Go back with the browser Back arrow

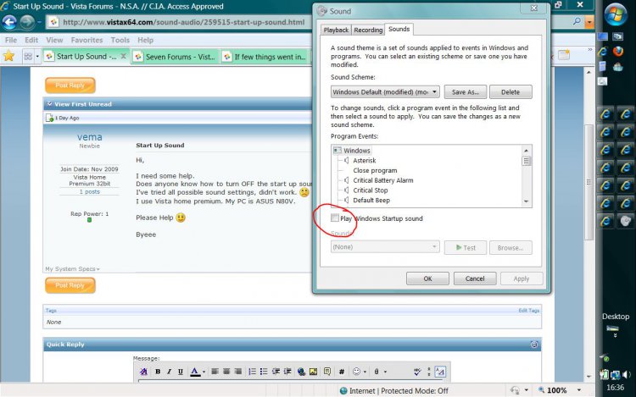point(9,22)
